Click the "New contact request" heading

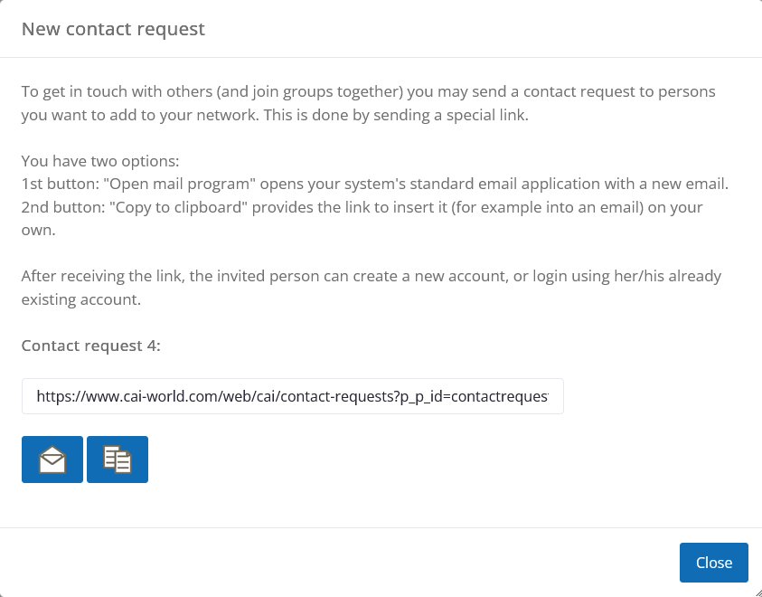pos(113,29)
